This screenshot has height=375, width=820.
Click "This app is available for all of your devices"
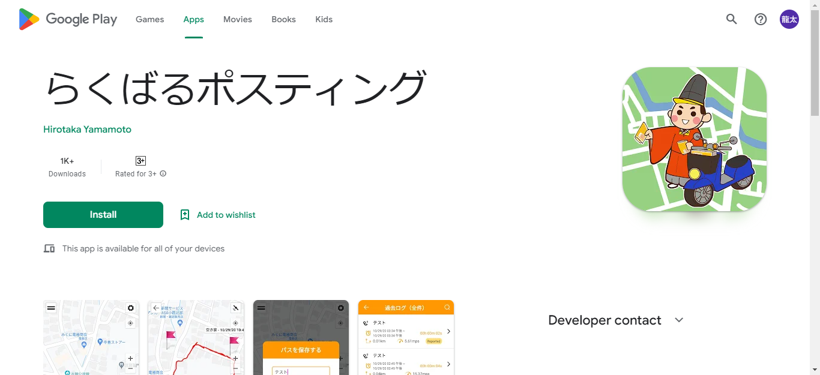pos(143,248)
